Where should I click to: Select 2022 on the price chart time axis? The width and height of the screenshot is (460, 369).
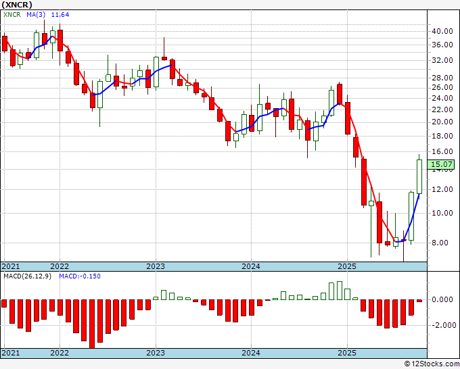(x=60, y=266)
